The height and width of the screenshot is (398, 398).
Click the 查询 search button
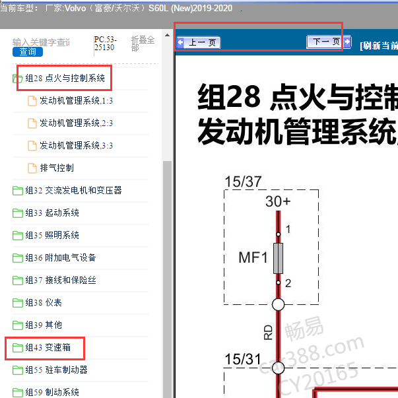28,51
